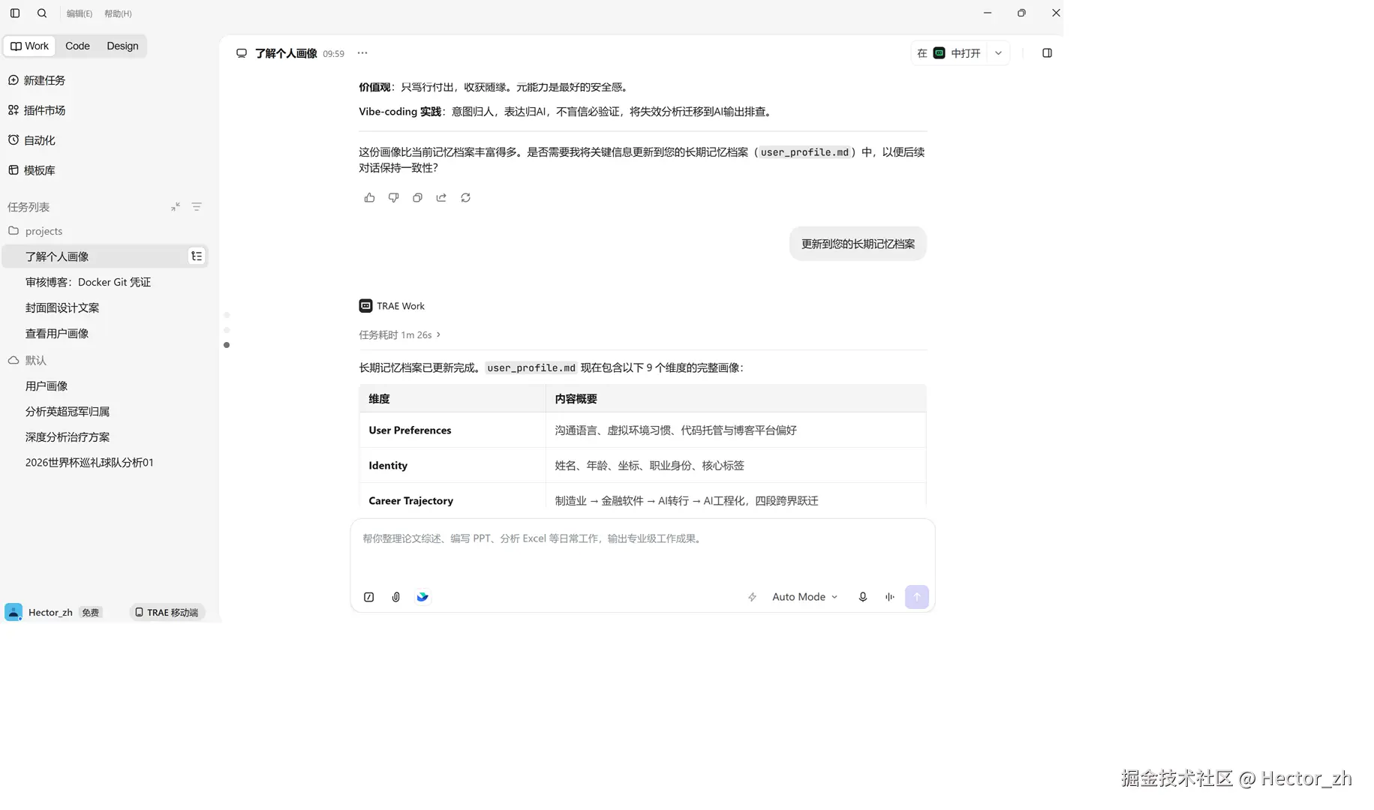Dislike the response with thumbs down
1374x810 pixels.
(x=393, y=197)
